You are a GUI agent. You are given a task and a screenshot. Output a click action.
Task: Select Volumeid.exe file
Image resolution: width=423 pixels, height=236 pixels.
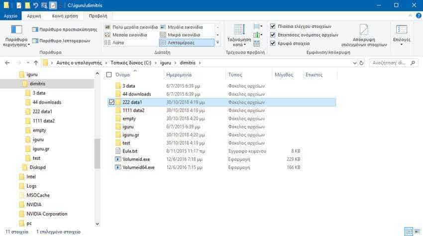click(136, 159)
